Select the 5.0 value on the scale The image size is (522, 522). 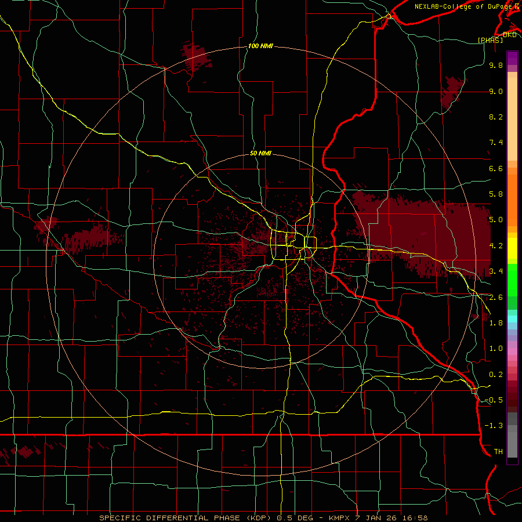pyautogui.click(x=496, y=220)
